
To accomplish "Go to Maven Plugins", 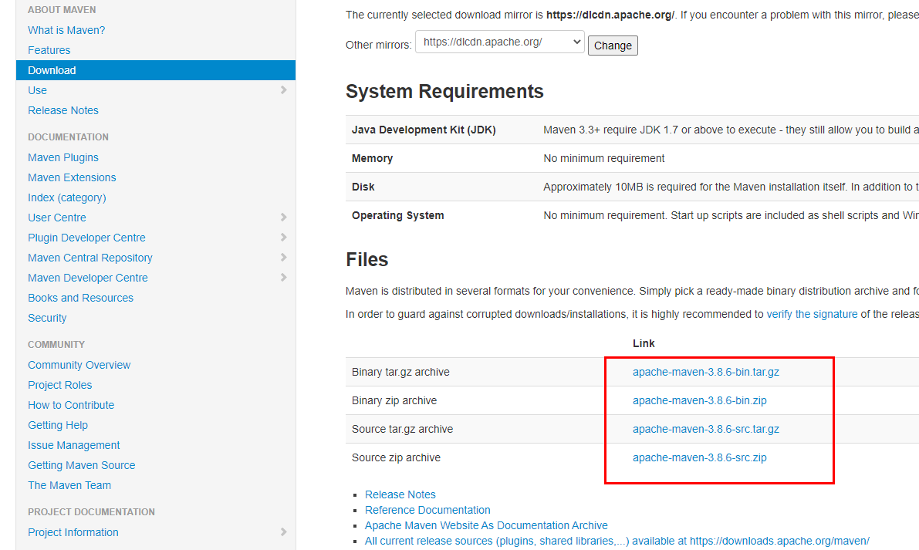I will click(x=63, y=157).
